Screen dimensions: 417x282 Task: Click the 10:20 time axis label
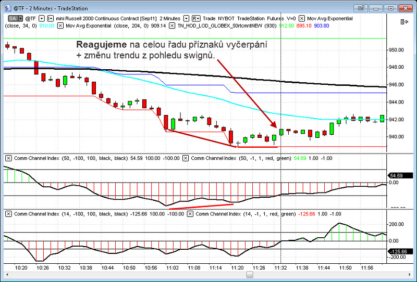[21, 267]
